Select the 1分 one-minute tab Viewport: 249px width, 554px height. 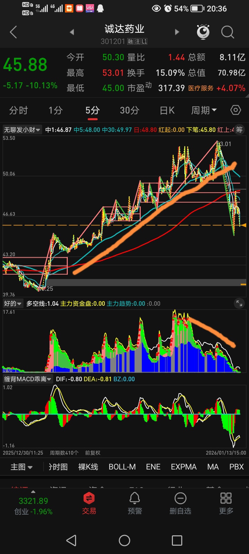55,110
